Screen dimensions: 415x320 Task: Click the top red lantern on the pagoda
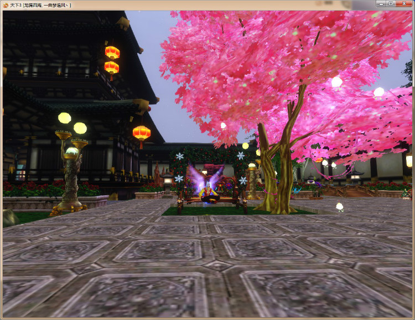[x=112, y=53]
